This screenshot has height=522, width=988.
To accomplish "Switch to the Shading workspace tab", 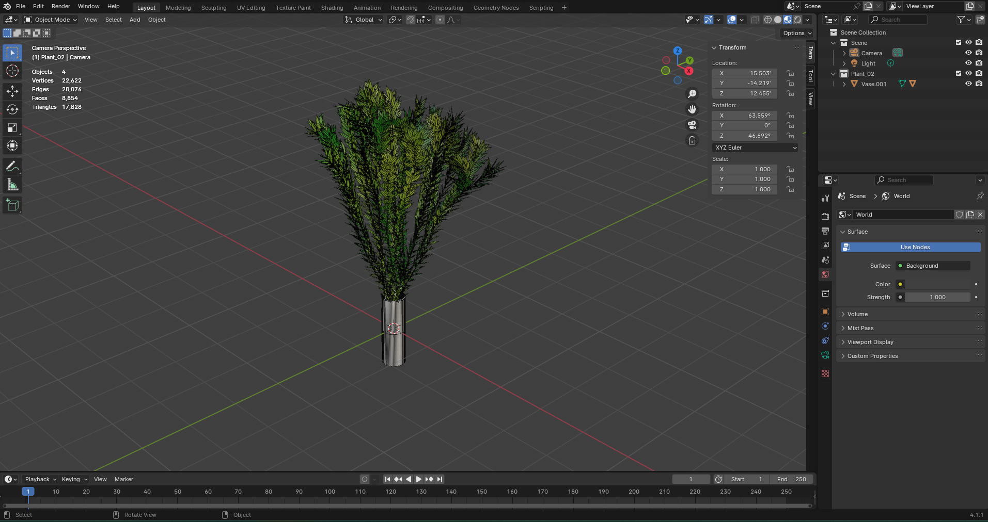I will (332, 8).
